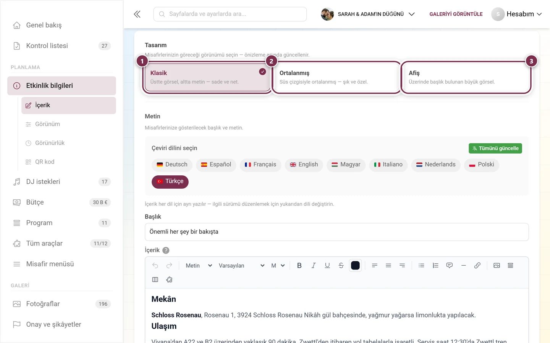Image resolution: width=550 pixels, height=343 pixels.
Task: Open the Varsayılan font dropdown
Action: pos(241,266)
